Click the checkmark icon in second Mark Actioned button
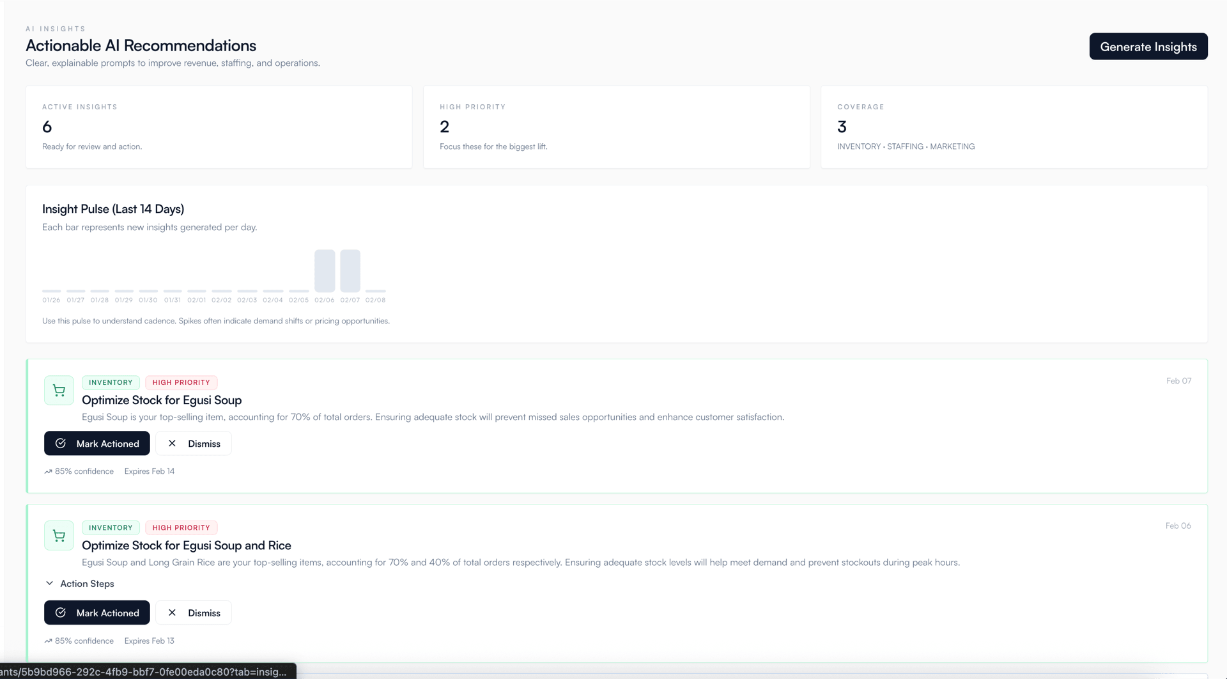 [61, 613]
